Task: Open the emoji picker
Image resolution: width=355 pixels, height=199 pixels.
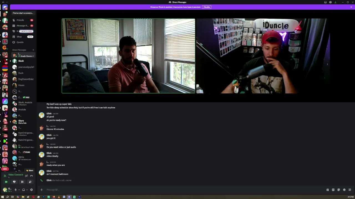Action: 344,190
